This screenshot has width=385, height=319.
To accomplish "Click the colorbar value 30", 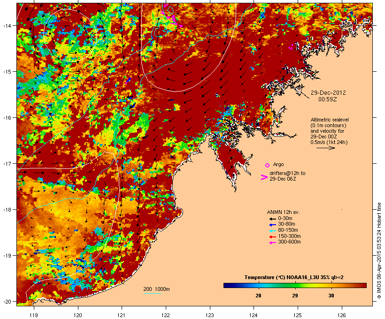I will click(331, 296).
